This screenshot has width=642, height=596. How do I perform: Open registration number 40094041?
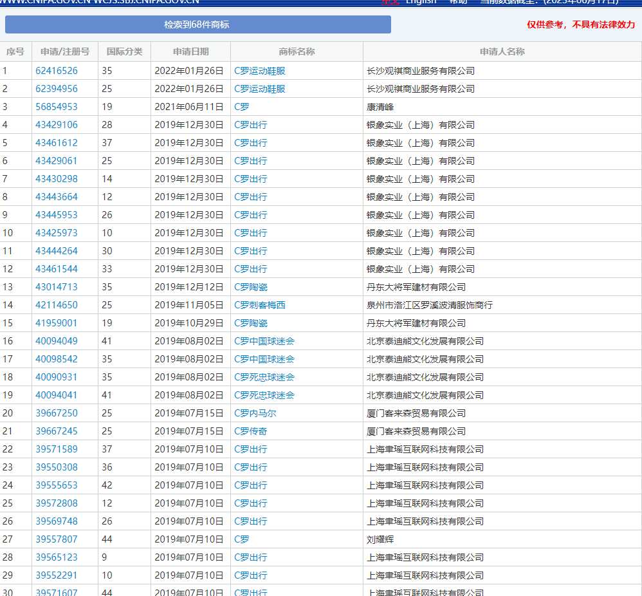pyautogui.click(x=57, y=395)
